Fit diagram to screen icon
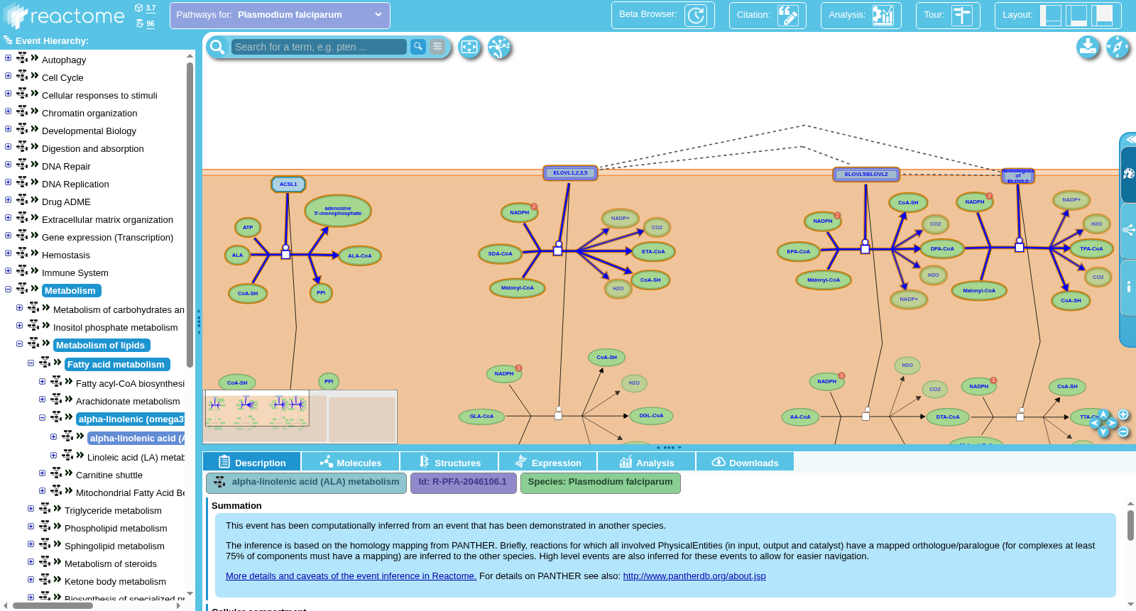The height and width of the screenshot is (611, 1136). click(x=469, y=48)
